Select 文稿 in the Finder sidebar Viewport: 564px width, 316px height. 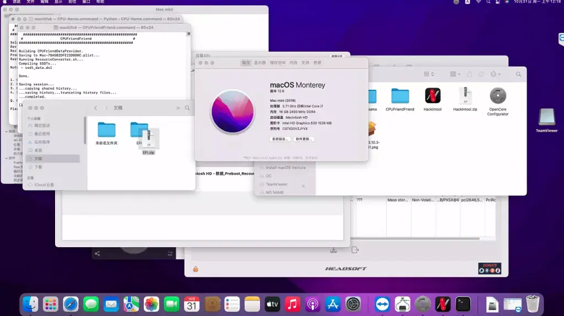[x=52, y=159]
